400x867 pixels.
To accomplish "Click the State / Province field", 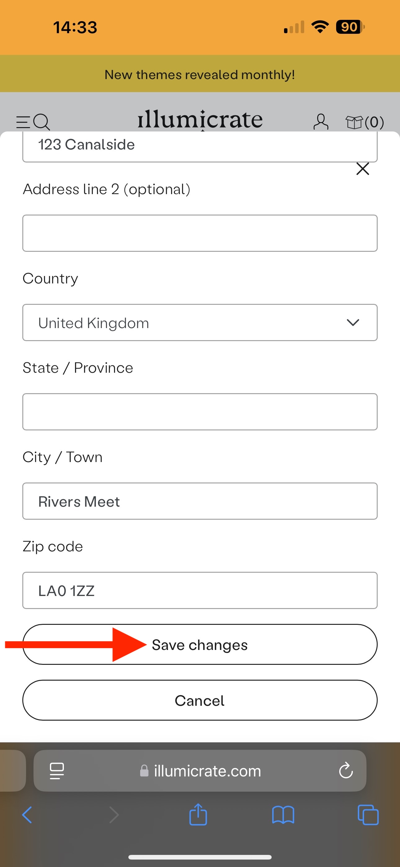I will coord(200,411).
